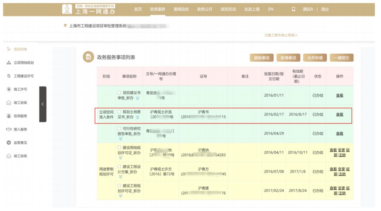Click the 新增事项 button

coord(288,58)
